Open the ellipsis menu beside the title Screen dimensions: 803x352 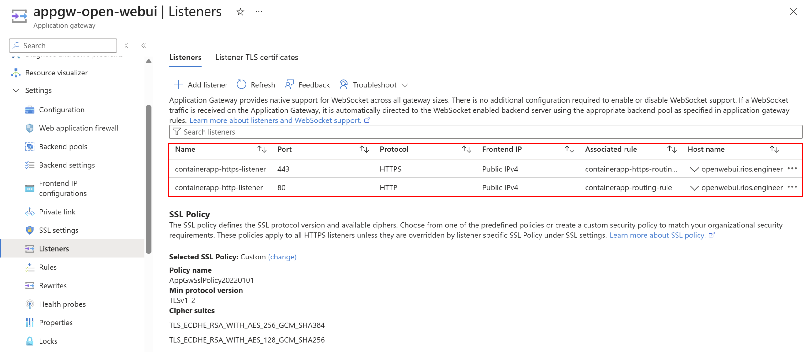tap(258, 12)
